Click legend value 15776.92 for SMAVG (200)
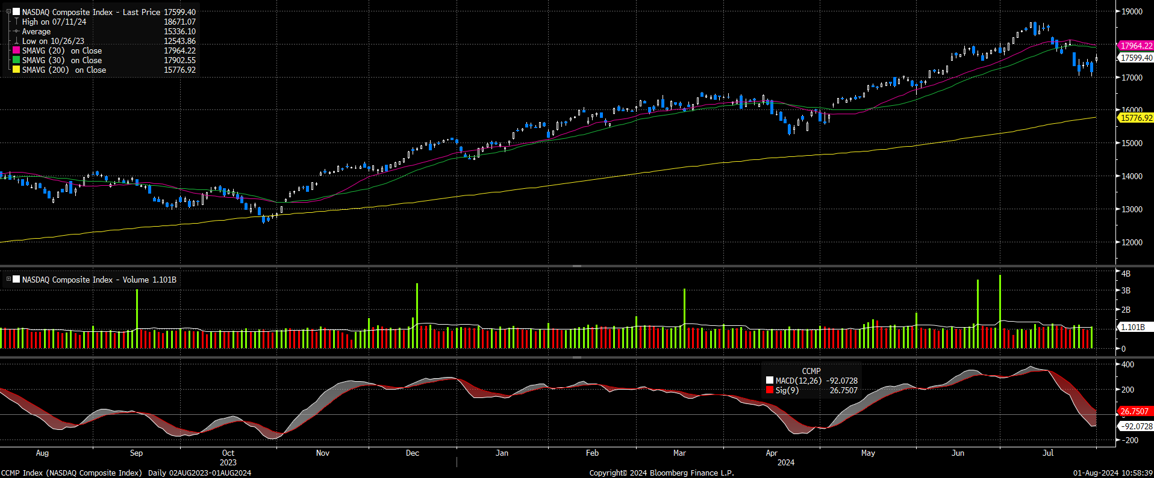 click(x=179, y=70)
